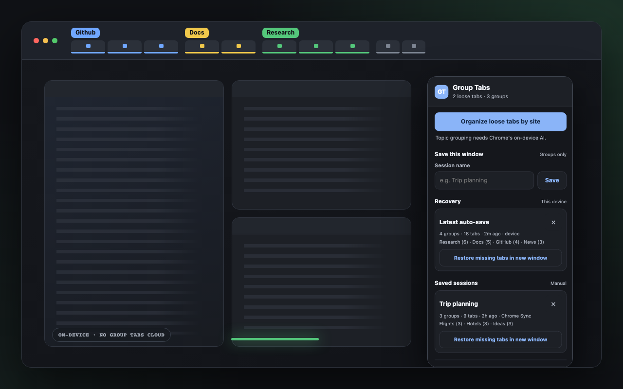Restore missing tabs for Latest auto-save

coord(500,258)
